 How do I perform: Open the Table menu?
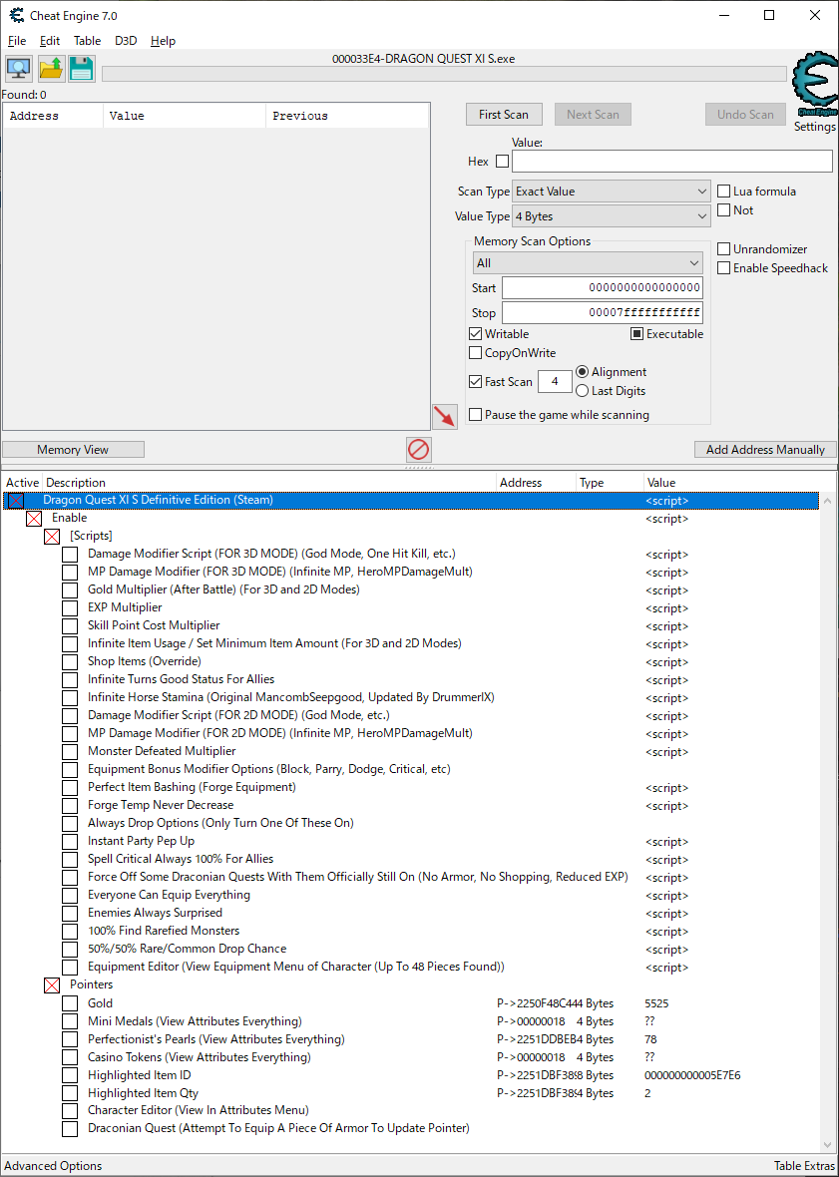87,41
